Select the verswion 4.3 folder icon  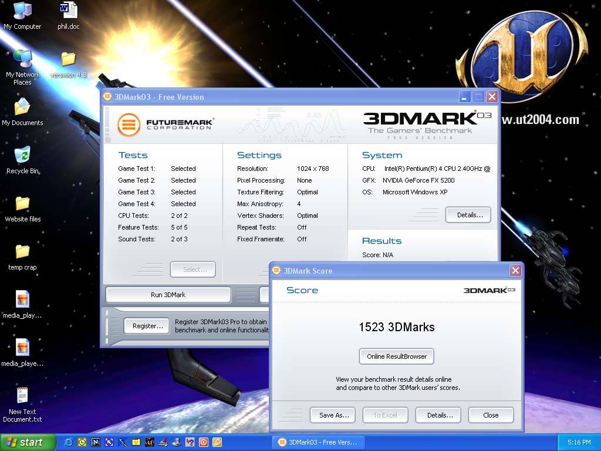coord(69,65)
